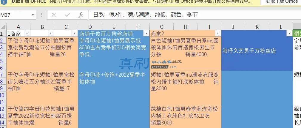This screenshot has height=128, width=301.
Task: Open filter dropdown in column C header row
Action: click(75, 34)
